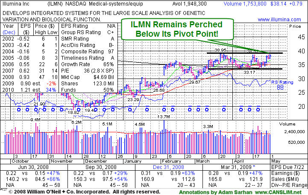Click the Jun 30, 2008 quarter header
The image size is (308, 195).
tap(33, 167)
